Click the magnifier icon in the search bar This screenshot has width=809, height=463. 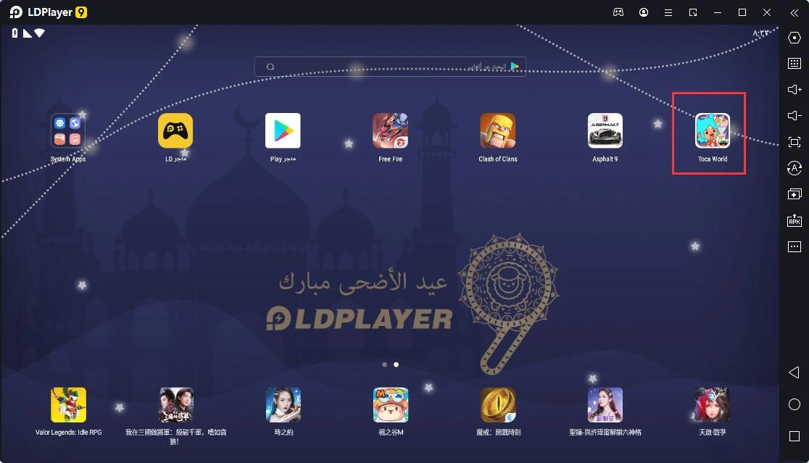click(270, 67)
